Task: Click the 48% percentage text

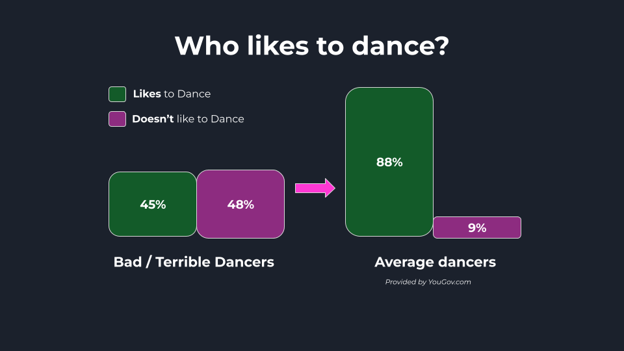Action: click(240, 204)
